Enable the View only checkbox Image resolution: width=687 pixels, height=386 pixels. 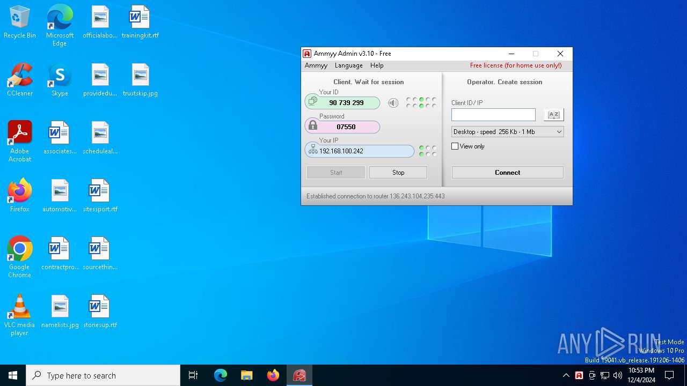[x=455, y=146]
